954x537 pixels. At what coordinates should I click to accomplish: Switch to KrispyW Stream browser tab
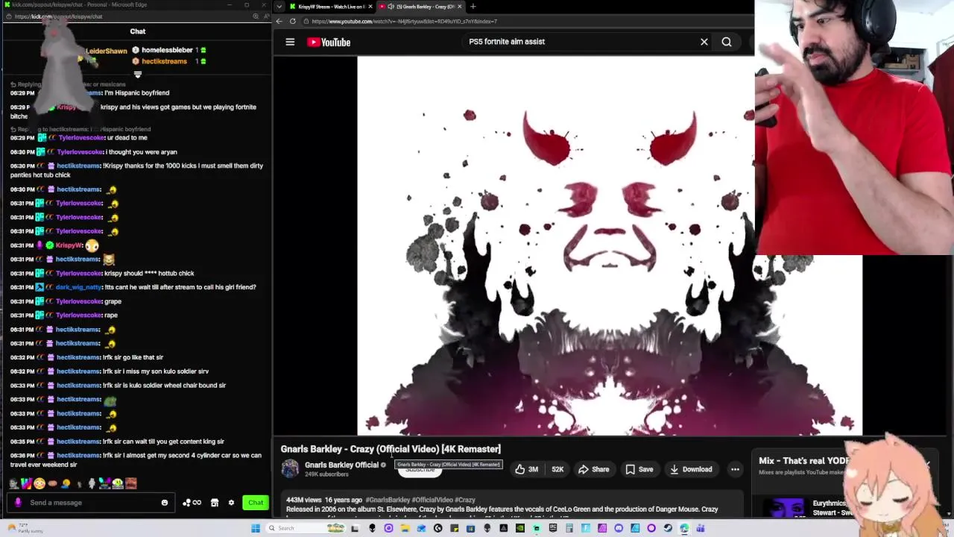click(326, 6)
